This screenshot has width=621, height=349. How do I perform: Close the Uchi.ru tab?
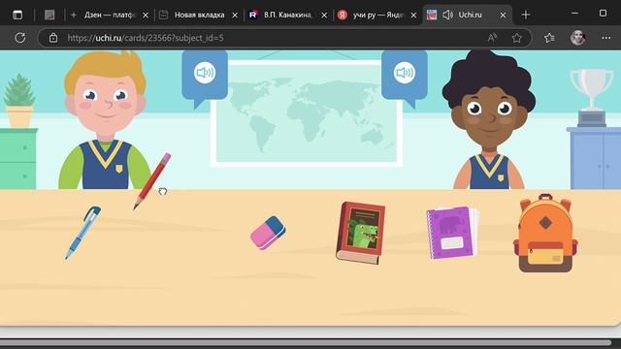coord(503,16)
